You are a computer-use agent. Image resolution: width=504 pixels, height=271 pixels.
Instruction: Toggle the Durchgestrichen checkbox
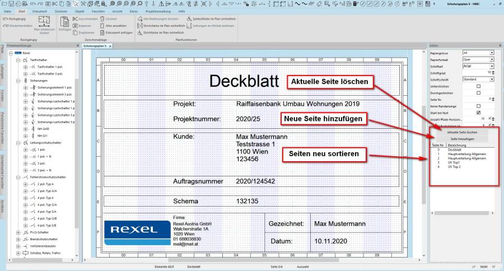(478, 92)
